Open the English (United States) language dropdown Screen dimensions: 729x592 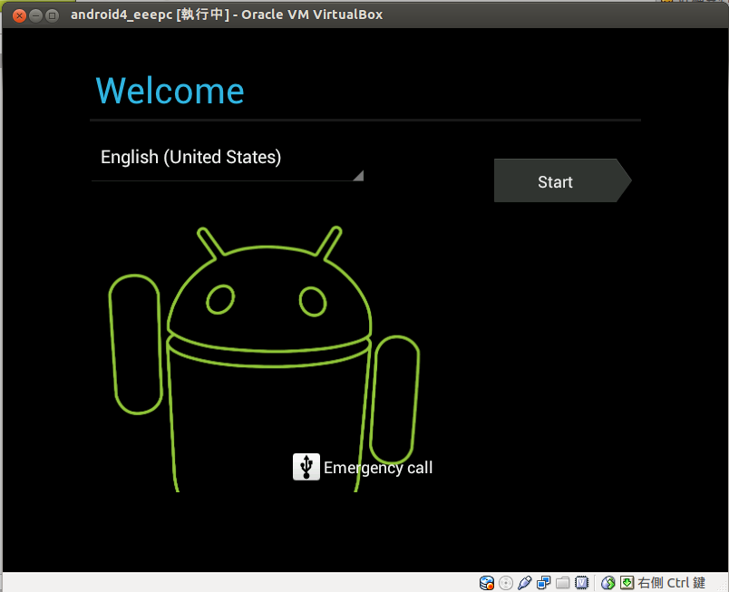(228, 160)
